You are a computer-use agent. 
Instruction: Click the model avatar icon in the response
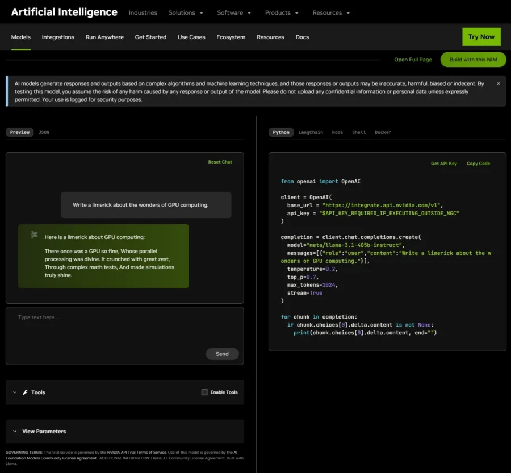(34, 235)
